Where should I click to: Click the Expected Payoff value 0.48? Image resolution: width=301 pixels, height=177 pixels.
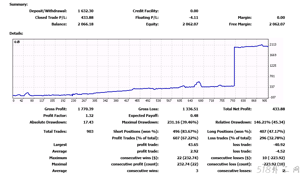[x=194, y=116]
